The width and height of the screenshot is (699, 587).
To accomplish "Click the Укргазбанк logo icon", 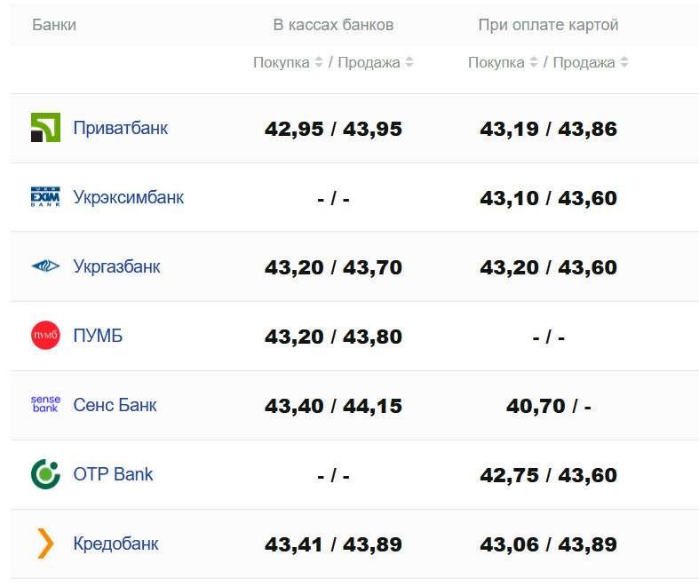I will point(45,266).
